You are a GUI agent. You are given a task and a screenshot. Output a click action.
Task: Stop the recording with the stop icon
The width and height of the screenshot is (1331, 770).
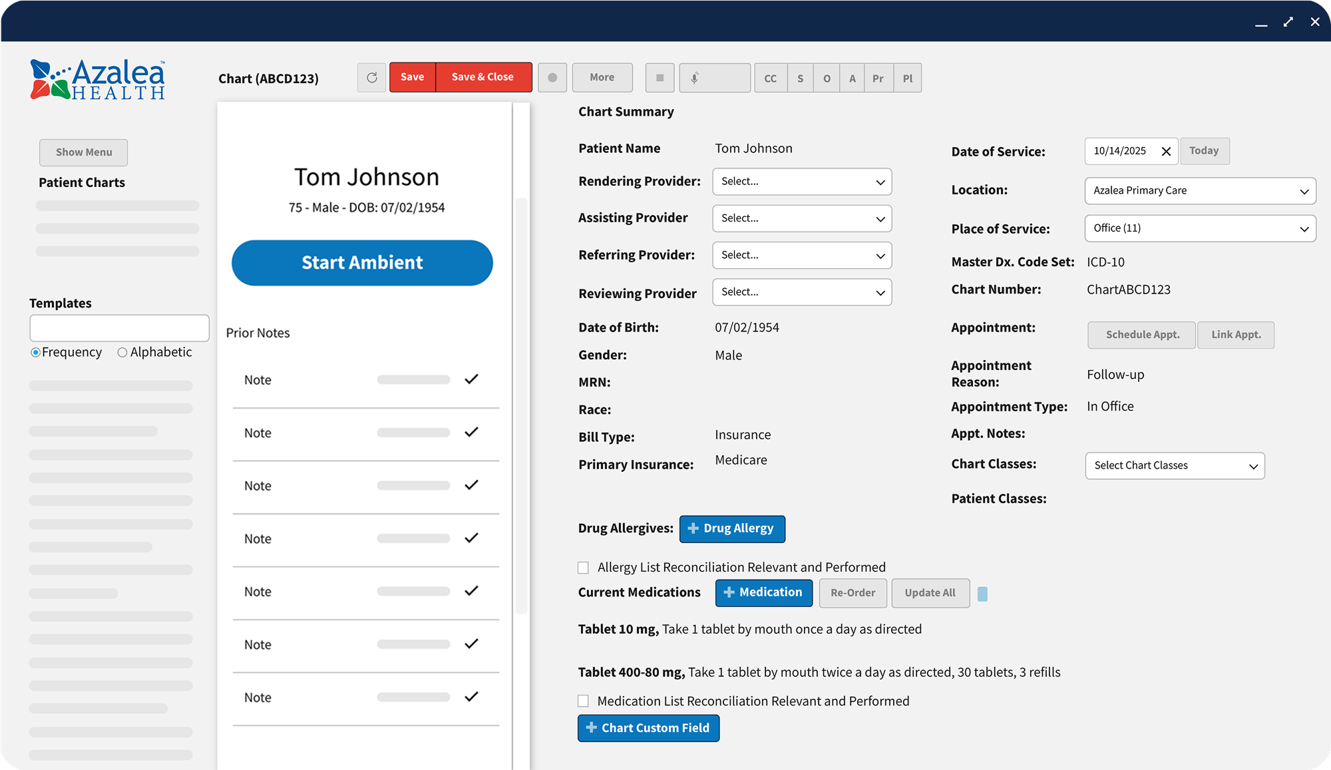[x=659, y=78]
